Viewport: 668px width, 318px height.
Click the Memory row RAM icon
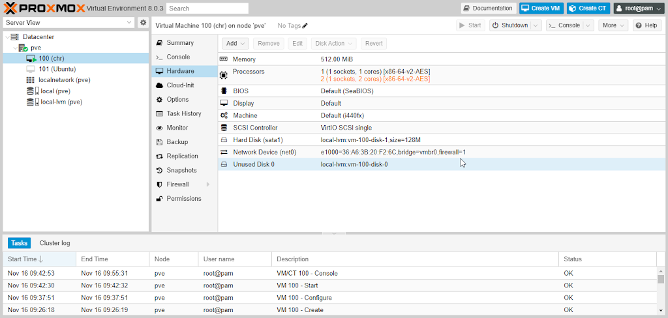(x=224, y=59)
